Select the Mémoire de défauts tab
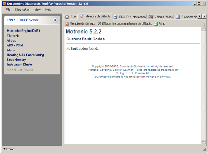Viewport: 208px width, 153px height. coord(95,16)
